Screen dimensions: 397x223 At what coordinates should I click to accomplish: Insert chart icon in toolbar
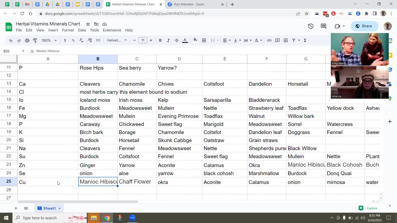(286, 40)
